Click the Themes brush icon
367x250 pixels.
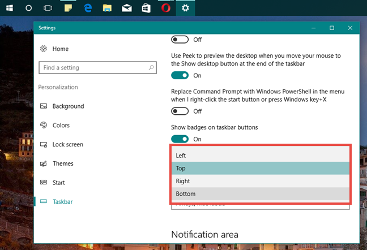click(43, 163)
